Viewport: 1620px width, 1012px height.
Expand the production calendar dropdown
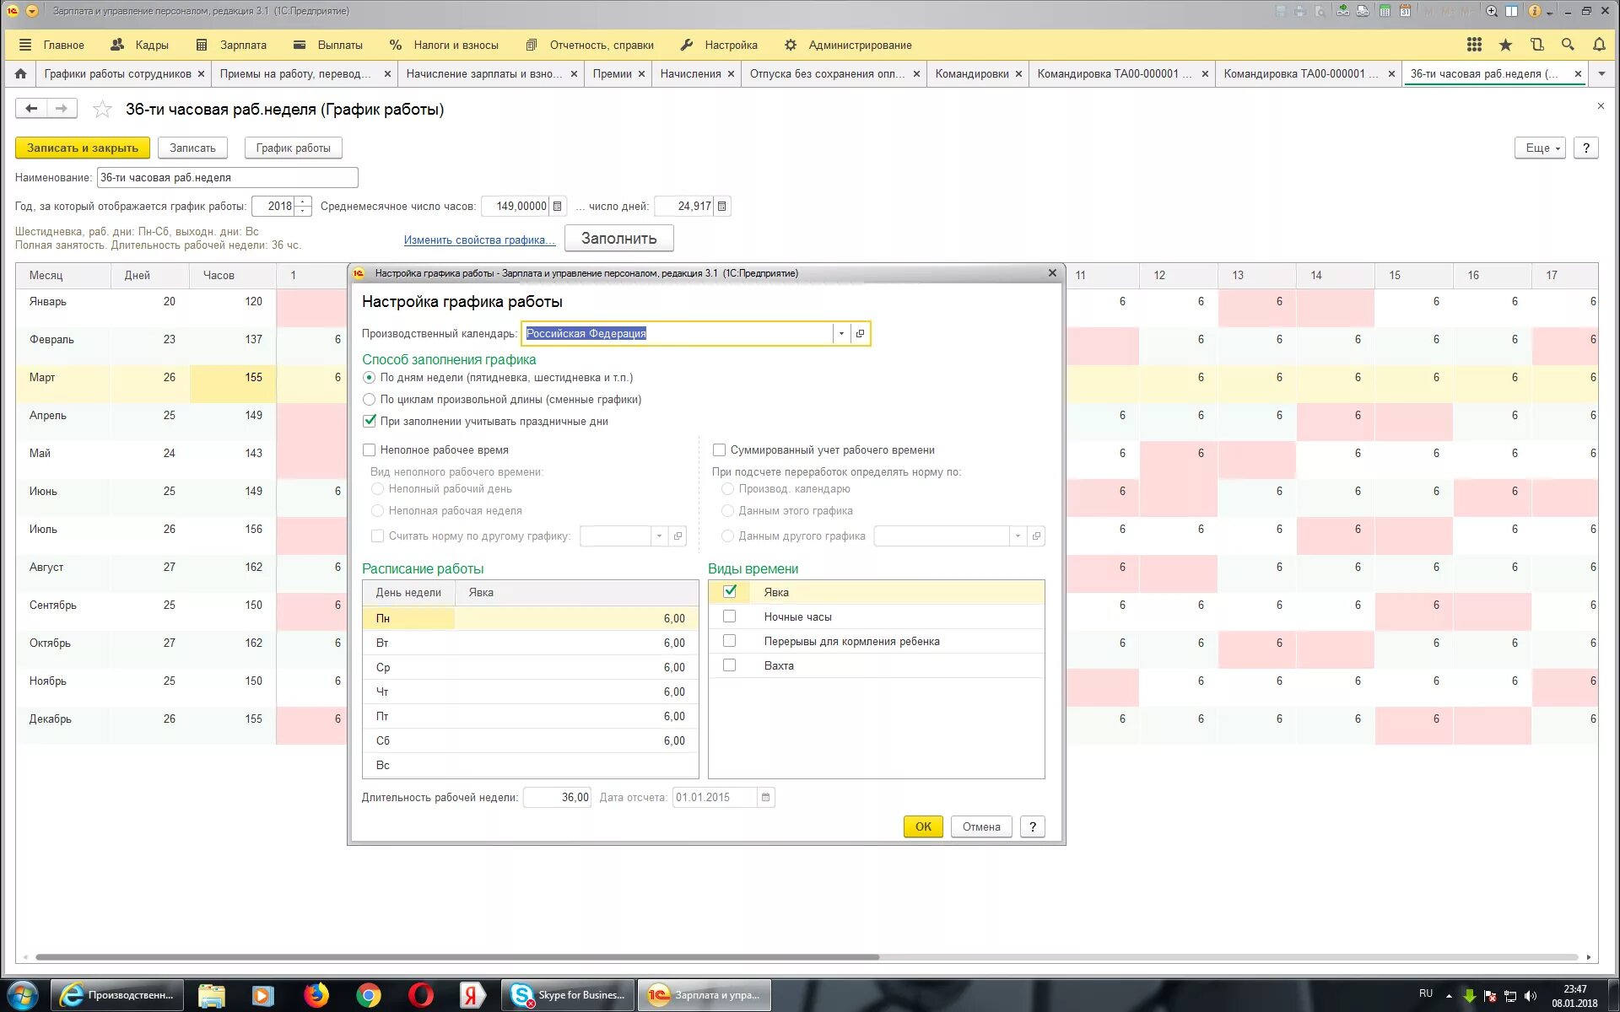tap(841, 333)
